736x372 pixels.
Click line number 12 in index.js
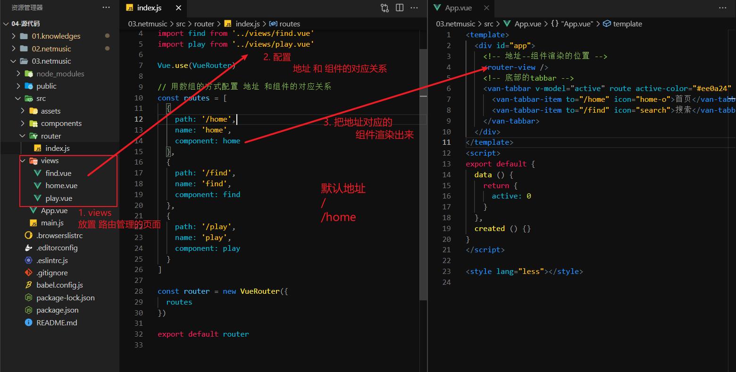[x=138, y=119]
